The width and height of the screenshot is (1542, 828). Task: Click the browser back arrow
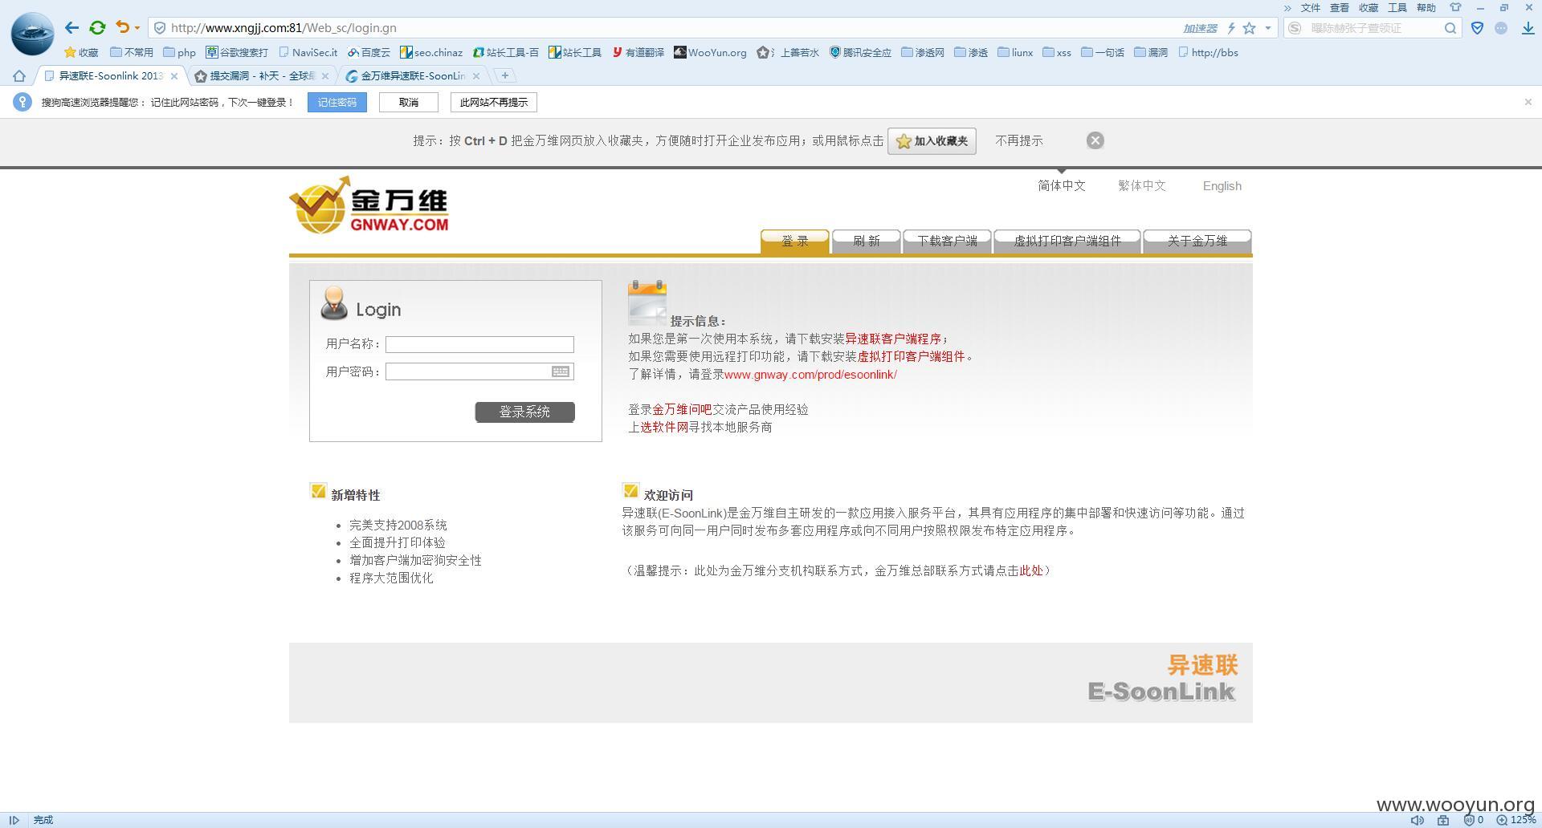coord(71,28)
